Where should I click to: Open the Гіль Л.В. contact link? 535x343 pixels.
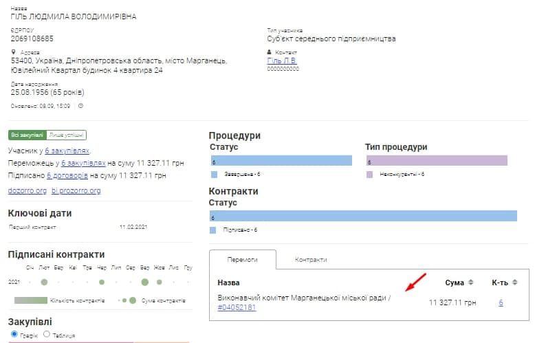282,60
